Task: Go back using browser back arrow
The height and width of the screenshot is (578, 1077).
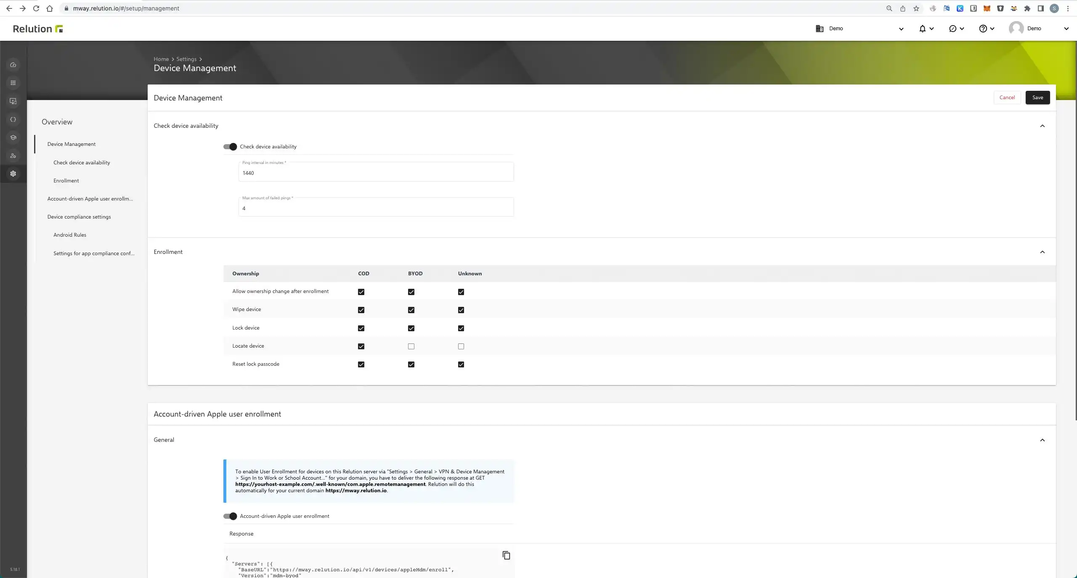Action: click(9, 8)
